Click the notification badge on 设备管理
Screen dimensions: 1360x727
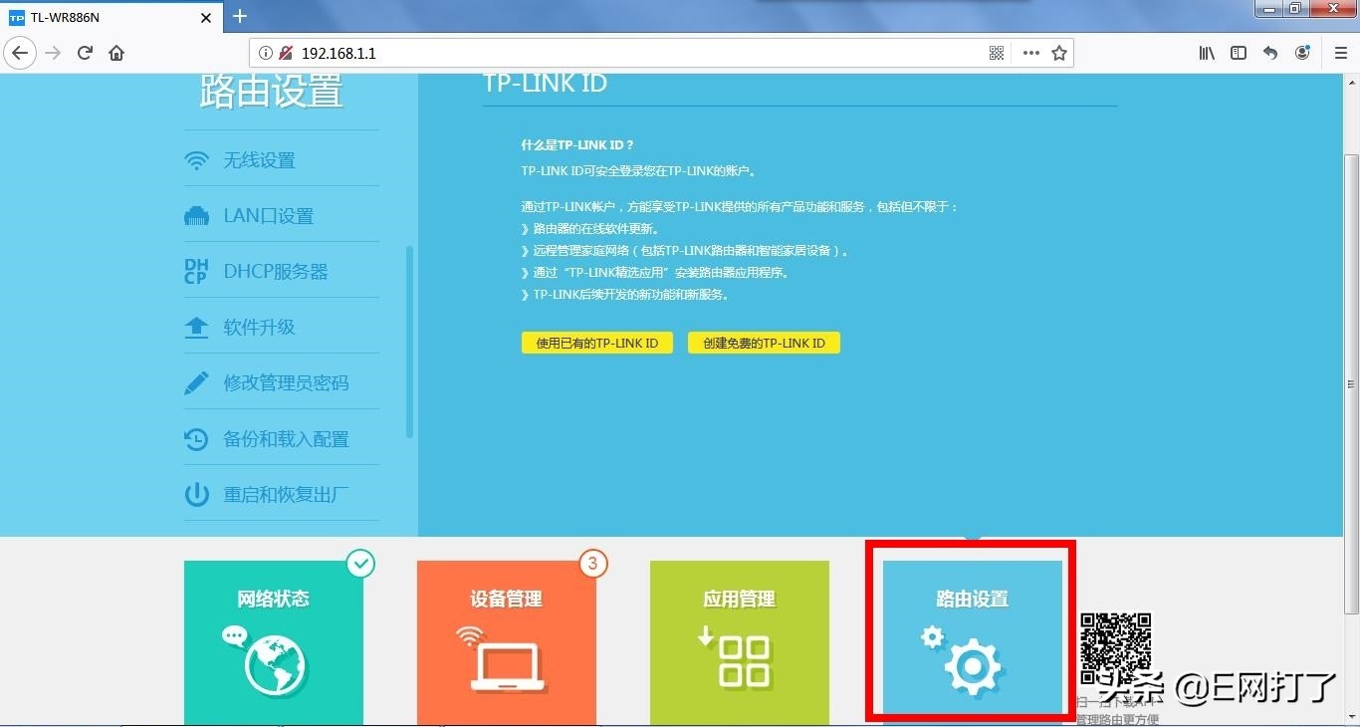593,563
